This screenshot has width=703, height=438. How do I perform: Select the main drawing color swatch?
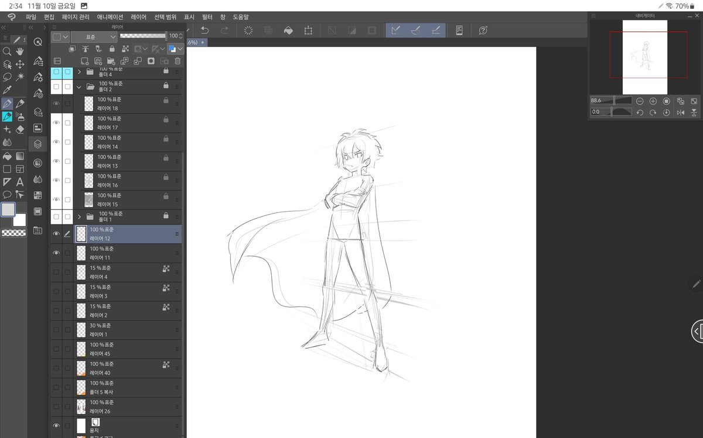click(8, 209)
